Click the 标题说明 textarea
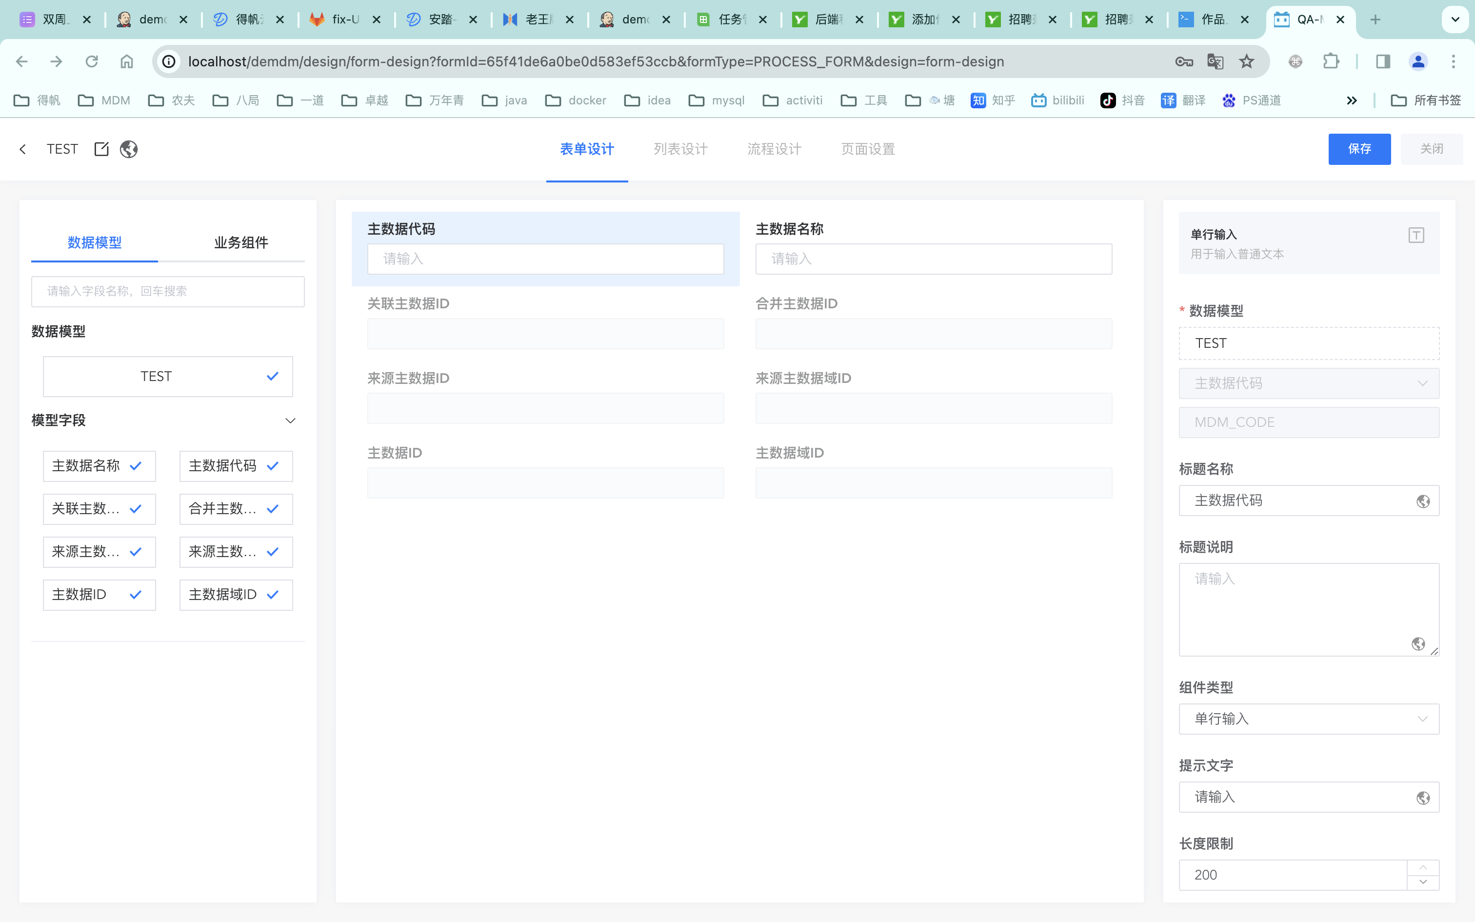Screen dimensions: 1475x922 (1309, 610)
